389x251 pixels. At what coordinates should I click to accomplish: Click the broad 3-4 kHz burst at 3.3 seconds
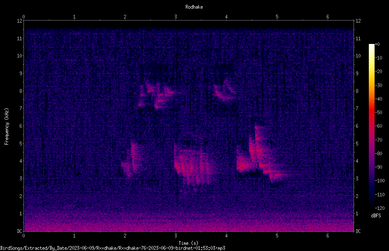click(x=193, y=166)
